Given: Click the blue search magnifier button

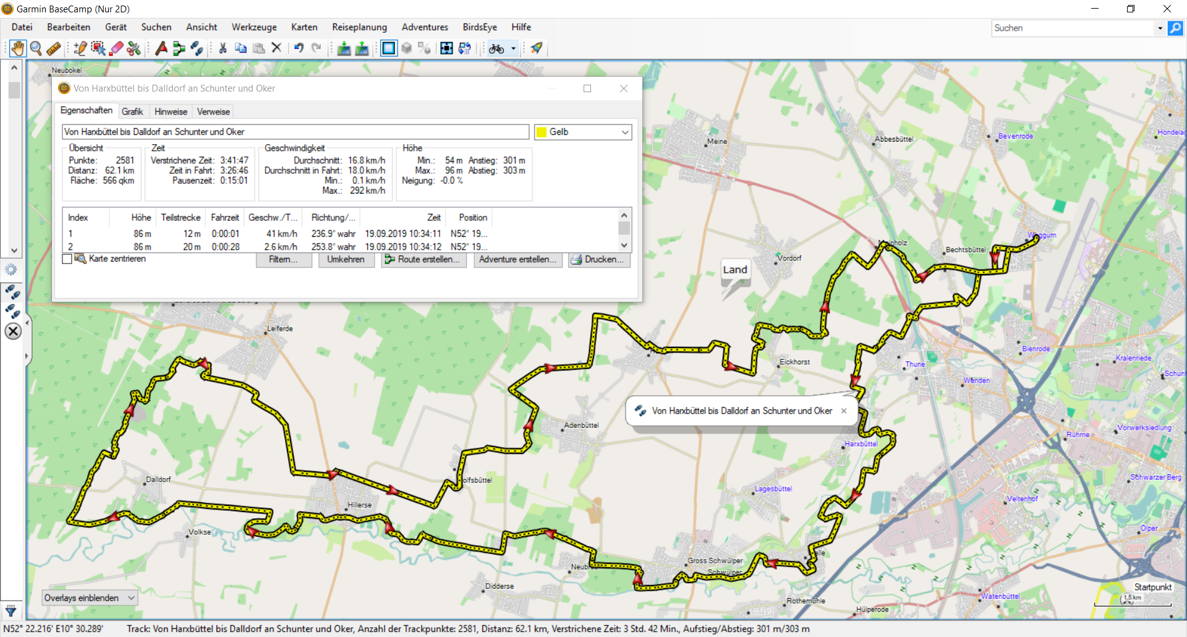Looking at the screenshot, I should tap(1175, 28).
